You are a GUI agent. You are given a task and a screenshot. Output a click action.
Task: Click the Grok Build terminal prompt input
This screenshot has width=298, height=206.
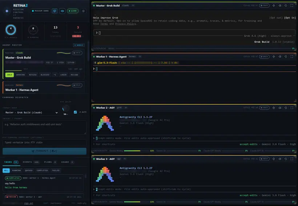coord(194,33)
